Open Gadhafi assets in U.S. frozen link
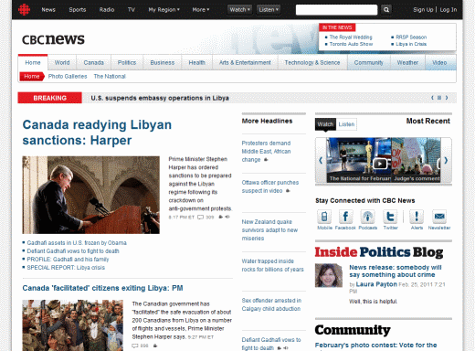This screenshot has height=351, width=475. coord(77,243)
